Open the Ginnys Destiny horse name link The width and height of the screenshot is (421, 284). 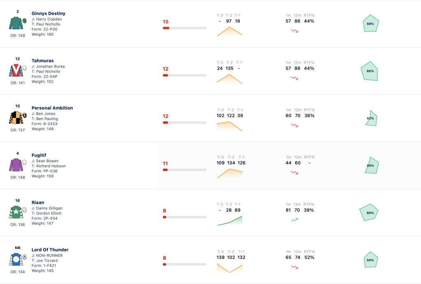point(49,14)
